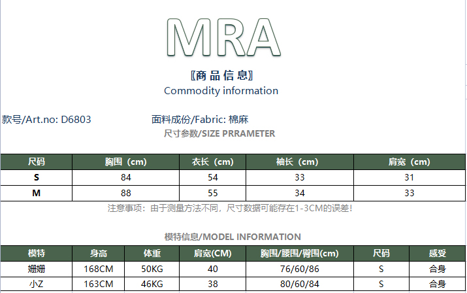467x293 pixels.
Task: Select the 感受 header cell
Action: point(437,254)
